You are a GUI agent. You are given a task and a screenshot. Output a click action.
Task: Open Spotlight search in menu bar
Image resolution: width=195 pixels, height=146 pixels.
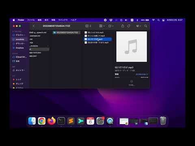(x=158, y=20)
